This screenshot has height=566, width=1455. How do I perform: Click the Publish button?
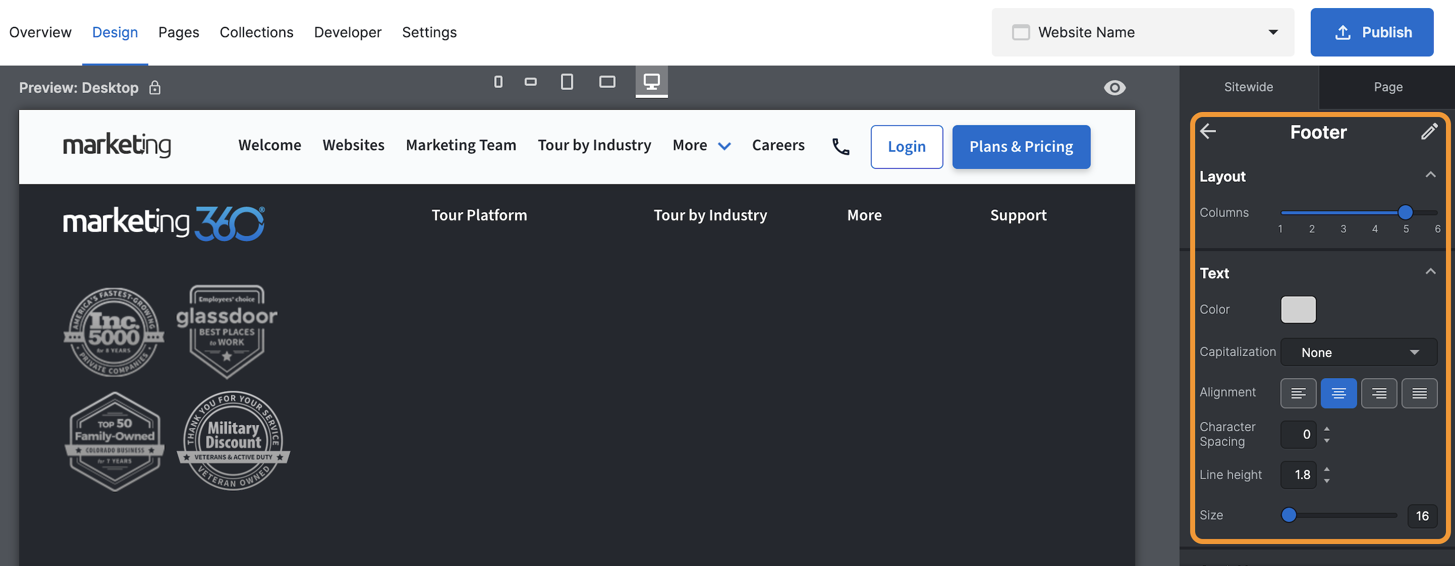(1372, 32)
